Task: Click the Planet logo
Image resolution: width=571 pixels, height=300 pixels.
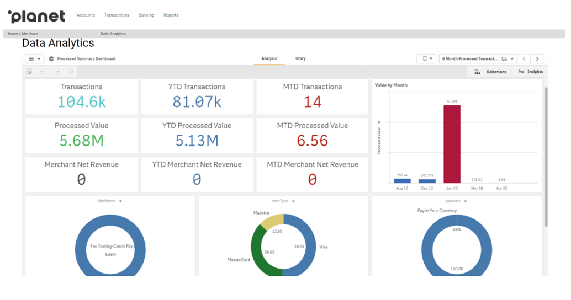Action: pyautogui.click(x=36, y=16)
